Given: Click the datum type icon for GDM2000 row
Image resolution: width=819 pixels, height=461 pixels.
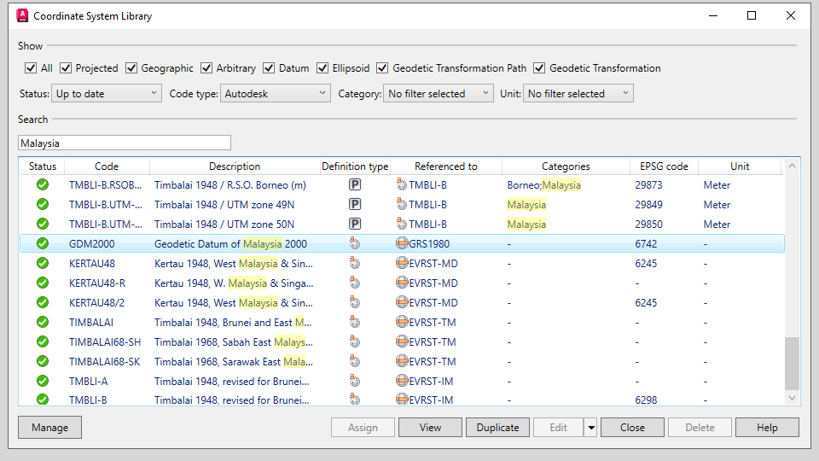Looking at the screenshot, I should click(x=355, y=244).
